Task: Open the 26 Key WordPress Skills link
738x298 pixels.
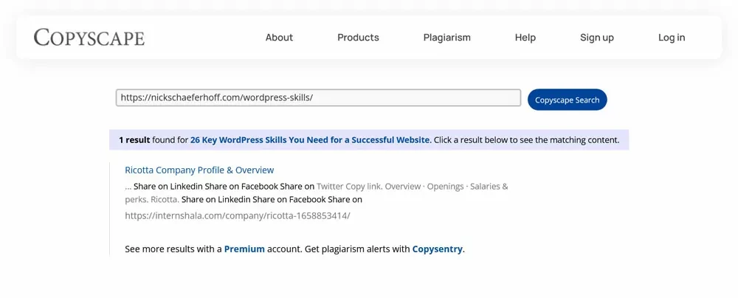Action: [310, 139]
